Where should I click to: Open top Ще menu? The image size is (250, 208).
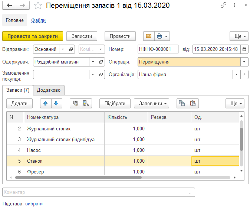239,36
